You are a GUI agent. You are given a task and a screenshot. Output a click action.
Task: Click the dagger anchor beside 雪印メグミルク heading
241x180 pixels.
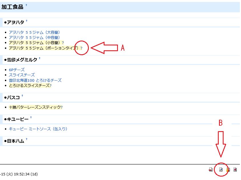pos(40,58)
